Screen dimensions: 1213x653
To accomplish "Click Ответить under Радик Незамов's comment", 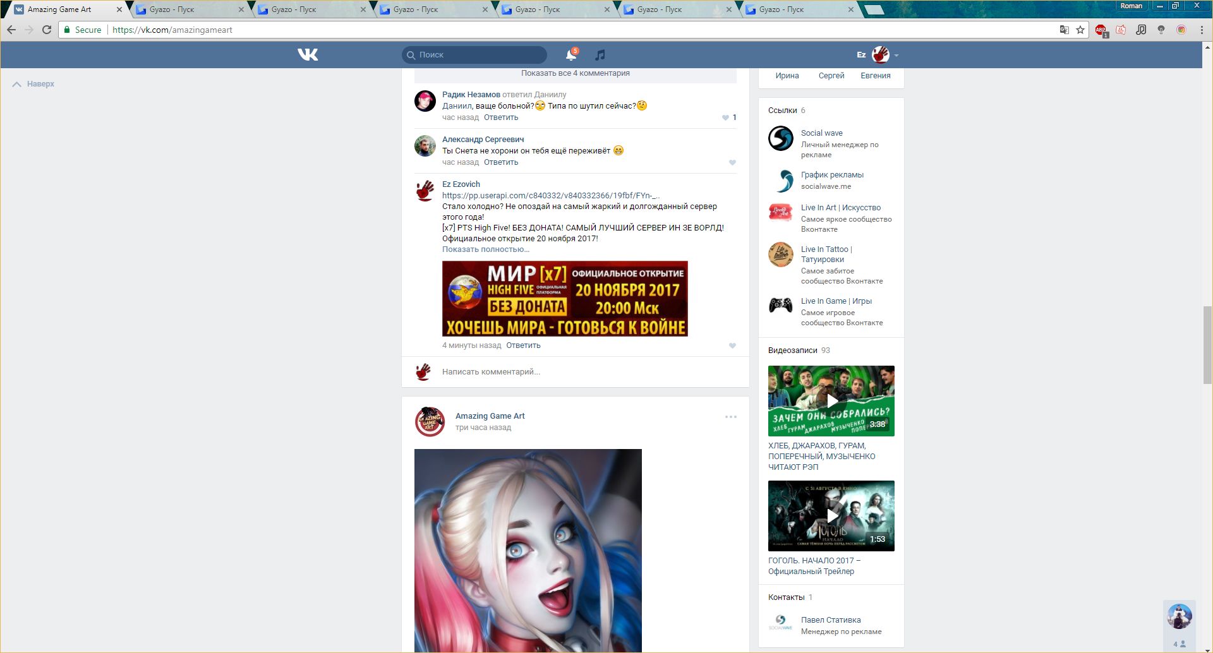I will pyautogui.click(x=501, y=117).
